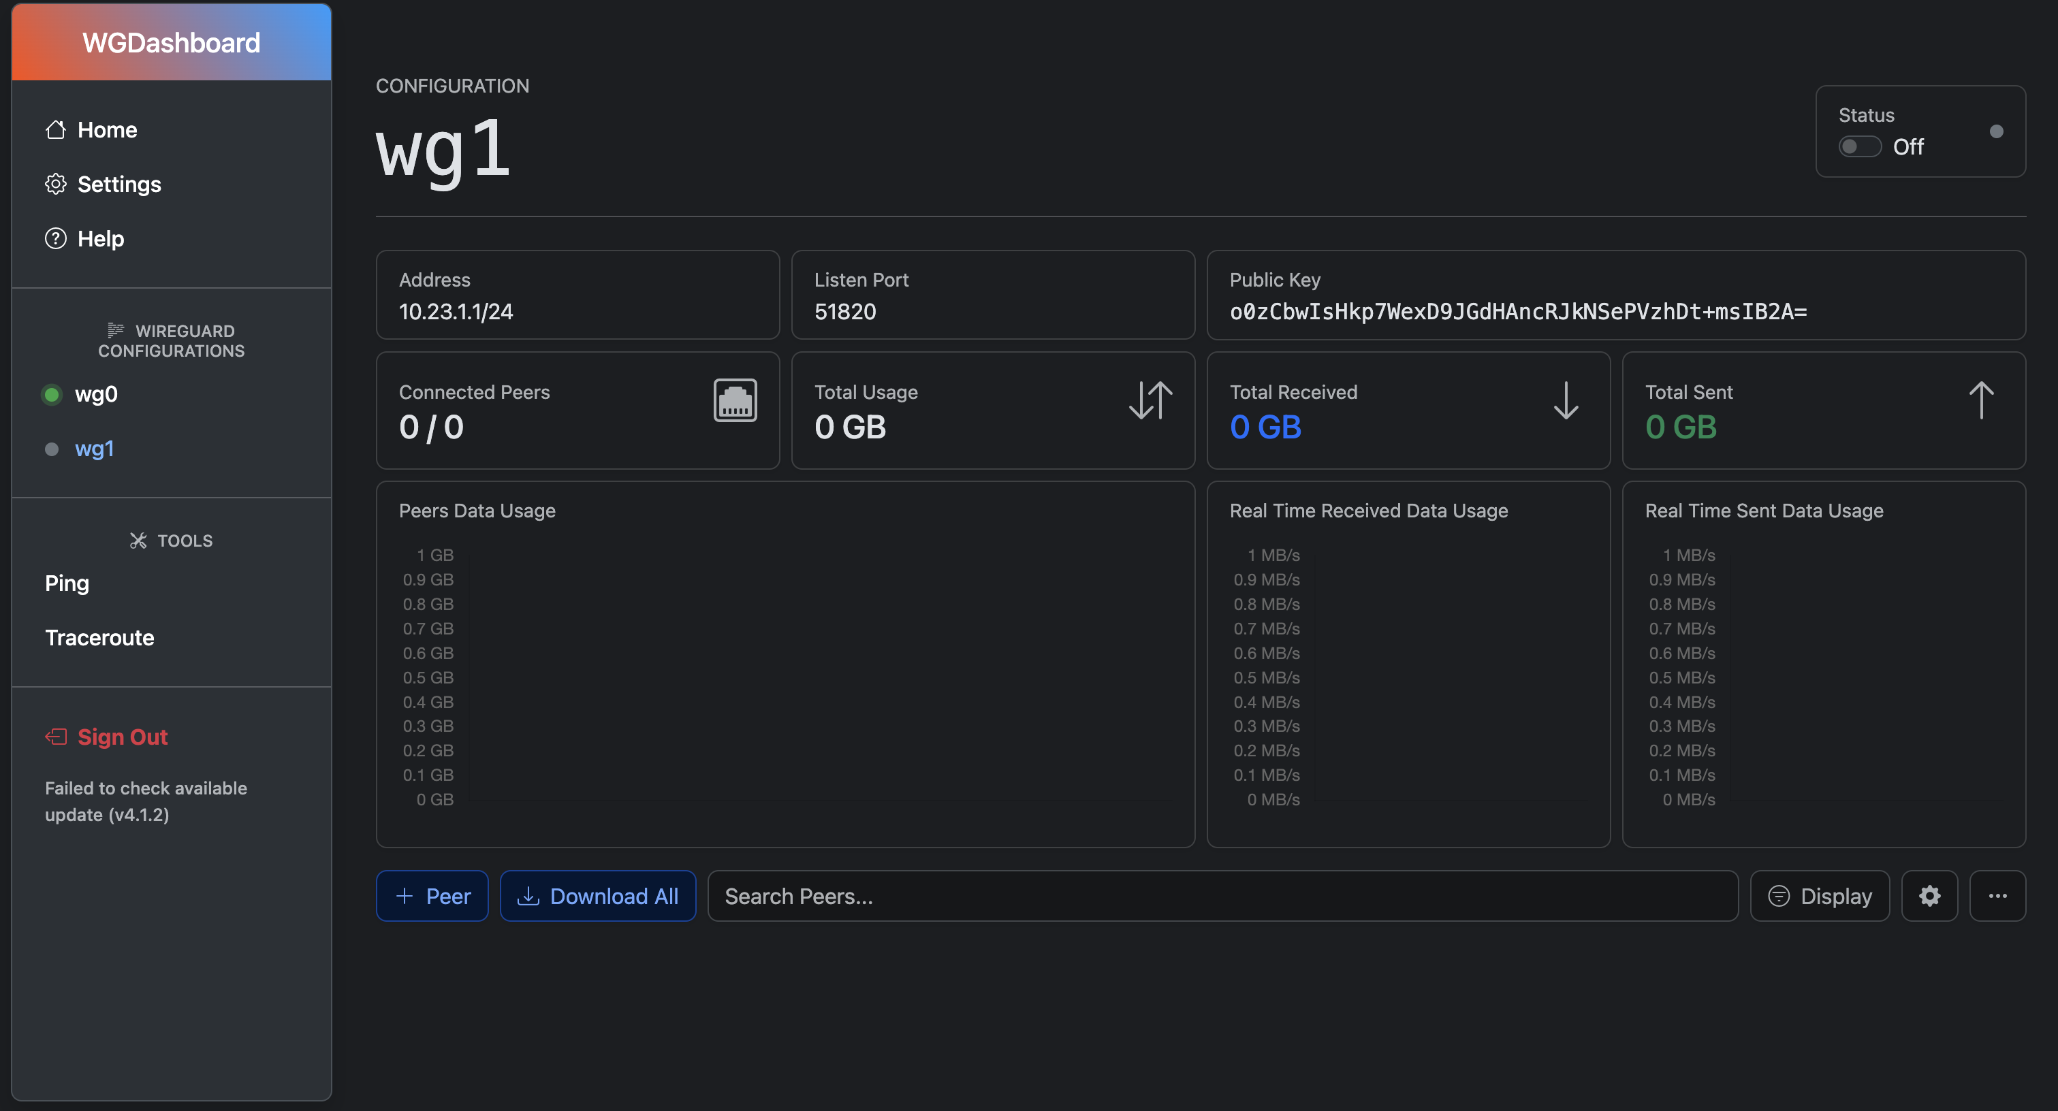Open the Ping tool

pyautogui.click(x=67, y=583)
